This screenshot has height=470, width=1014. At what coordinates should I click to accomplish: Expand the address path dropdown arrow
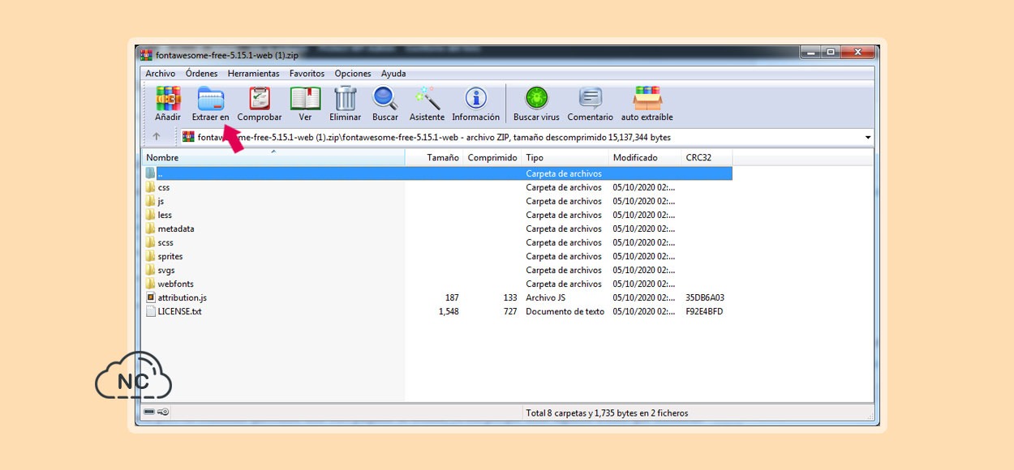868,138
